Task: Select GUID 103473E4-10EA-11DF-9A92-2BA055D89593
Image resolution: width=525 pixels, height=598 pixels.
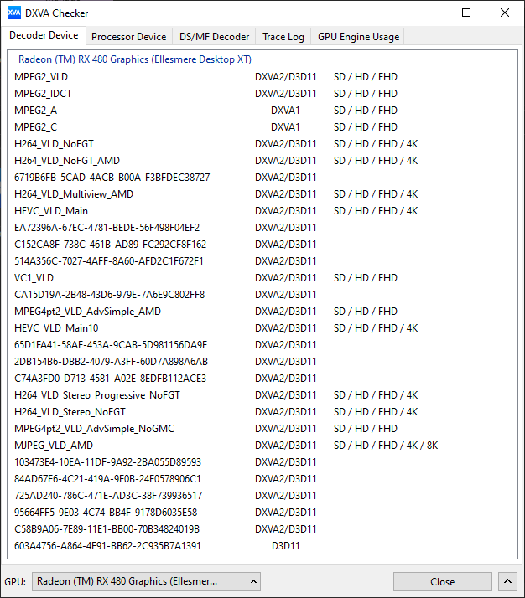Action: coord(262,462)
